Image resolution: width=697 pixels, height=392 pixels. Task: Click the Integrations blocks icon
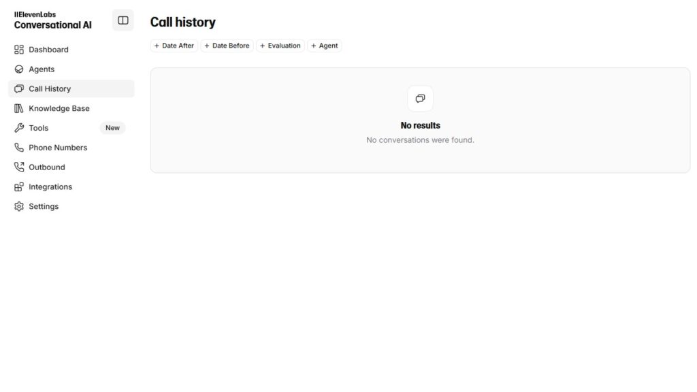click(x=18, y=187)
